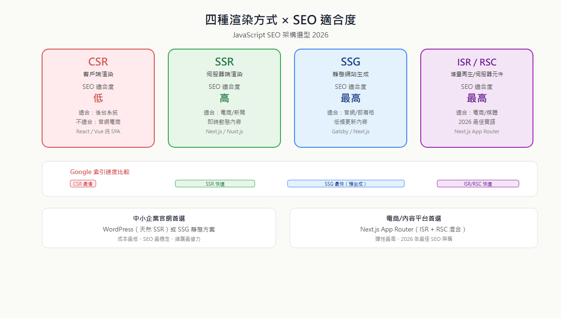The image size is (561, 318).
Task: Click 適合：後台系統 text
Action: [98, 113]
